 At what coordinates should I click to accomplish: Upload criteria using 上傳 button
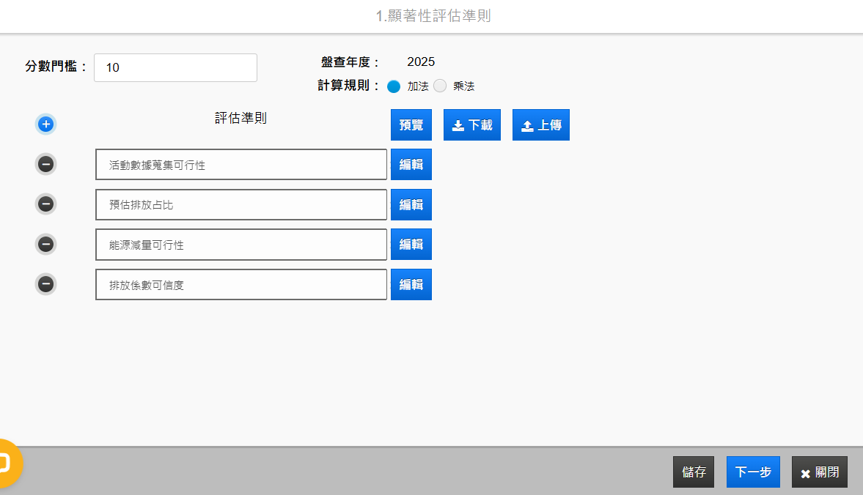point(540,125)
